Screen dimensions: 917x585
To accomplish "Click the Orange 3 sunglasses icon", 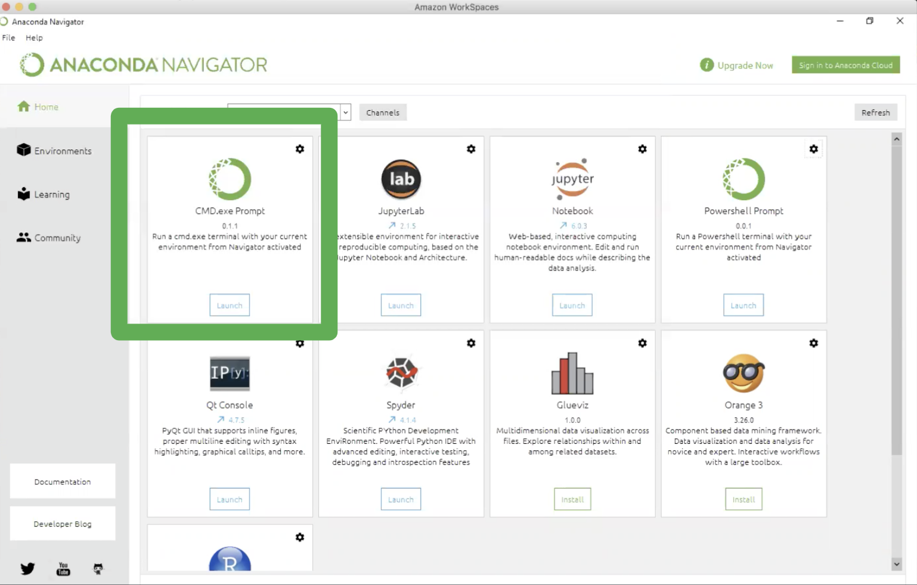I will point(743,374).
